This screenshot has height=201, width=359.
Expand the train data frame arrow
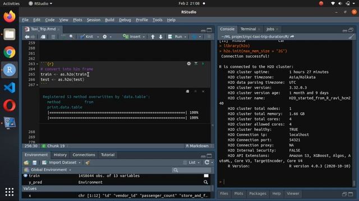click(x=25, y=175)
